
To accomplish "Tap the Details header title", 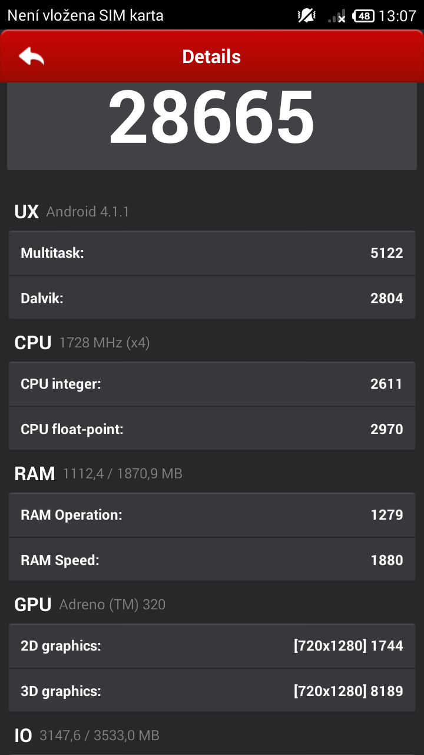I will [211, 57].
